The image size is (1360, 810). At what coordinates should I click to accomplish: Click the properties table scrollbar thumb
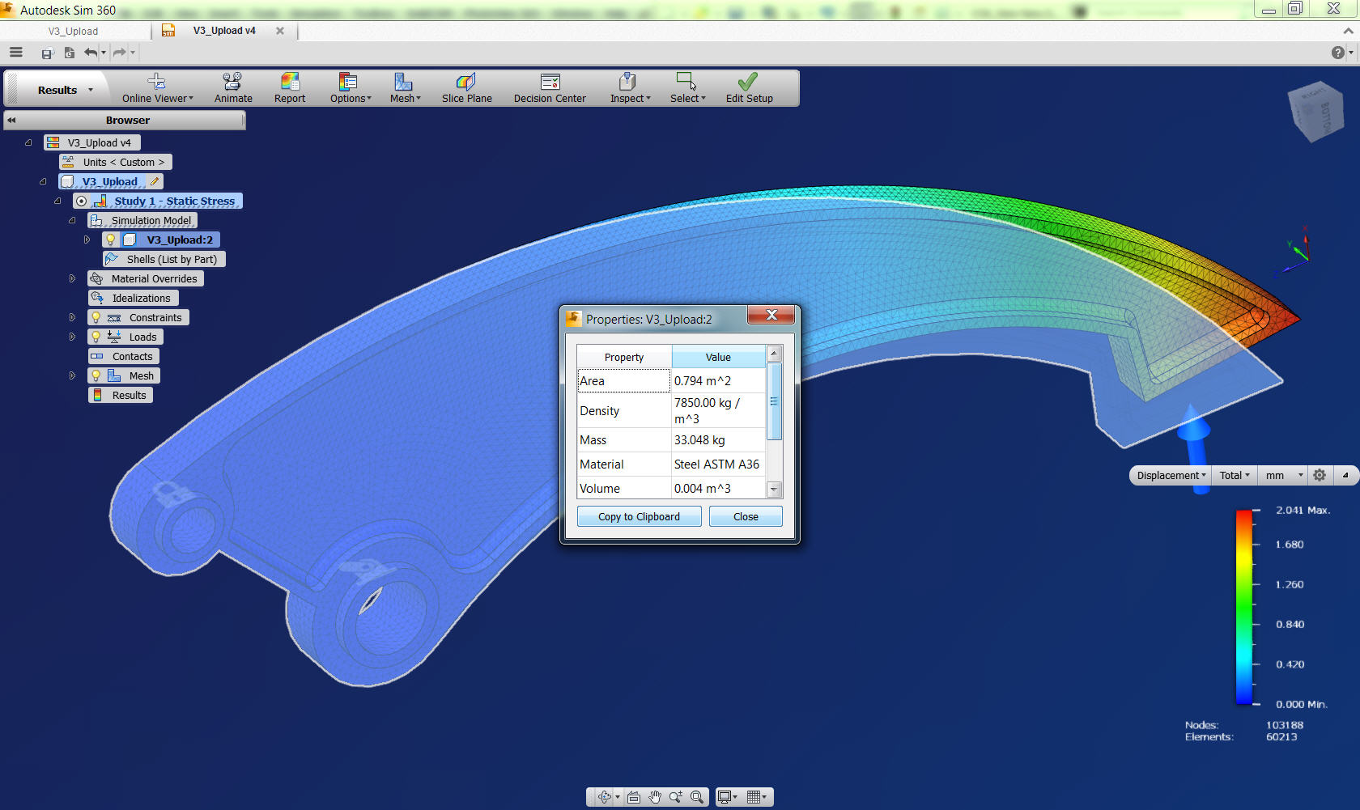(774, 401)
